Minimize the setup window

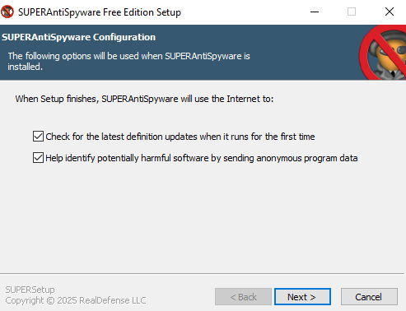point(315,12)
